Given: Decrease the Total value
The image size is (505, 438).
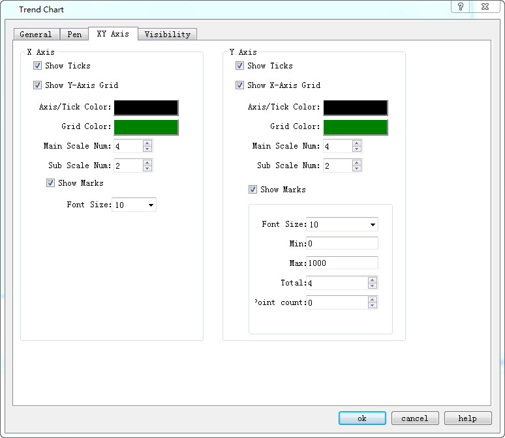Looking at the screenshot, I should point(373,286).
